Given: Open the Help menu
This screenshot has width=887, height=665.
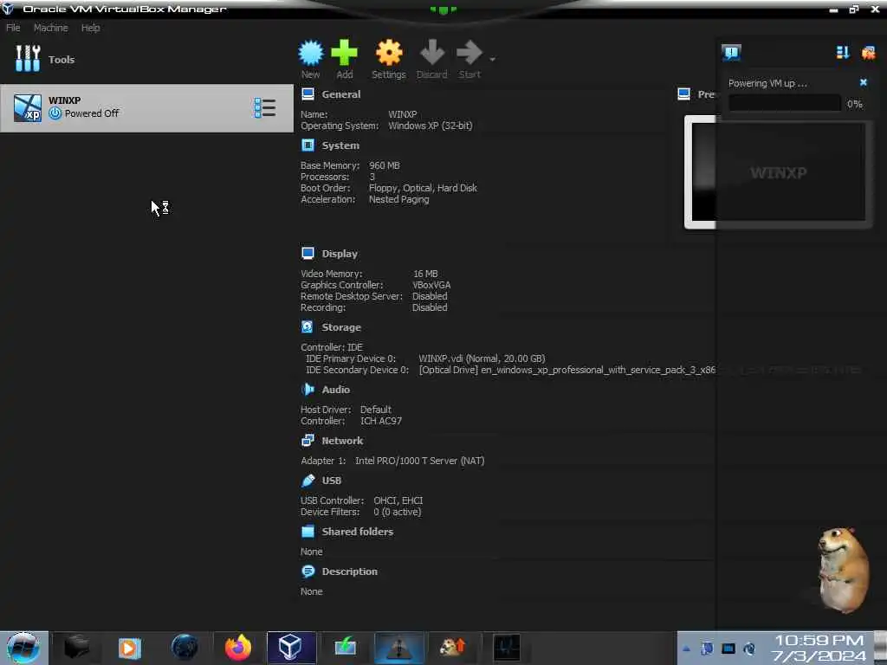Looking at the screenshot, I should [90, 28].
